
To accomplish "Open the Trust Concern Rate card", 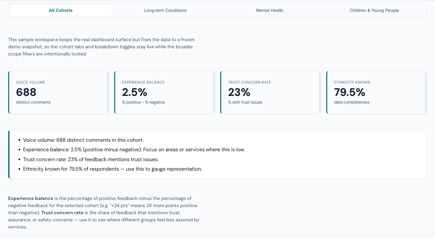I will pos(270,92).
